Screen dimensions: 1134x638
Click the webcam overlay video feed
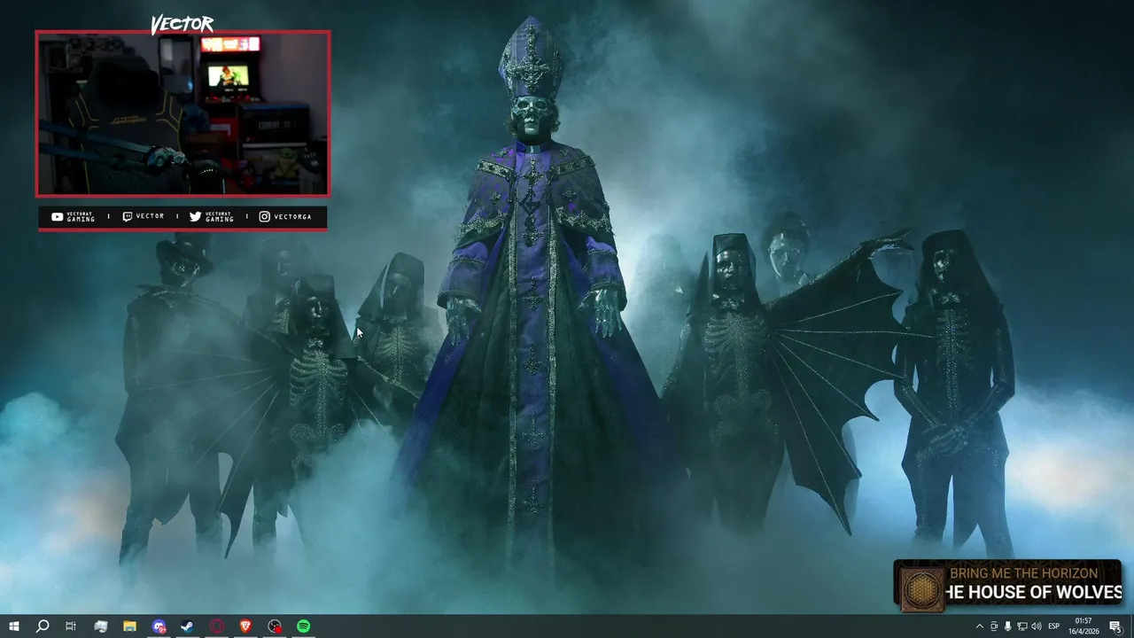pos(183,113)
